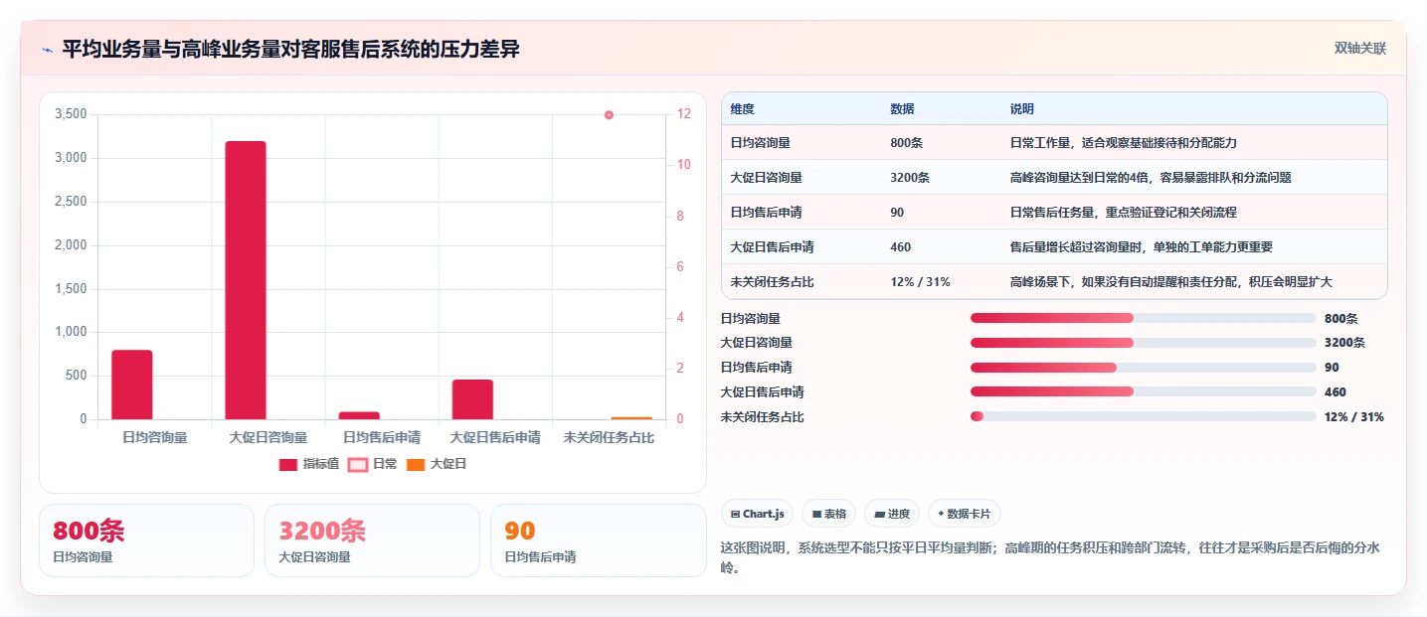Select the 数据卡片 tag
The width and height of the screenshot is (1427, 617).
(x=964, y=514)
